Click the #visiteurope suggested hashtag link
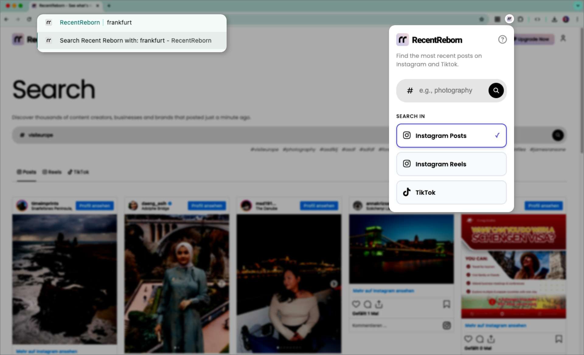 (x=264, y=149)
